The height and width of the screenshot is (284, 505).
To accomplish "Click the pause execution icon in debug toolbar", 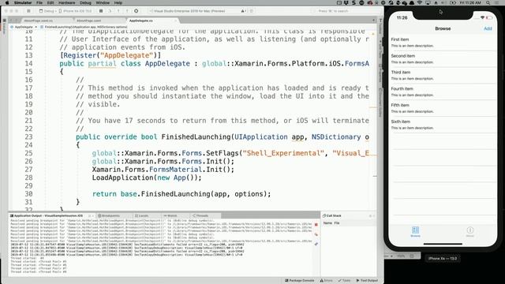I will click(101, 11).
